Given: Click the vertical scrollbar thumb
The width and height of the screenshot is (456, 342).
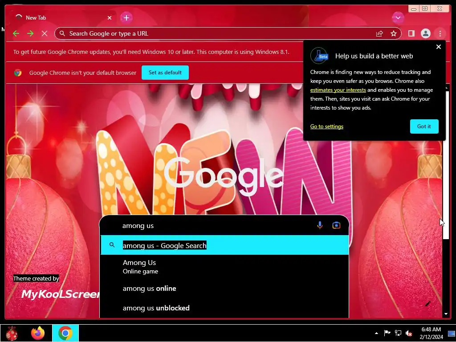Looking at the screenshot, I should [x=446, y=165].
